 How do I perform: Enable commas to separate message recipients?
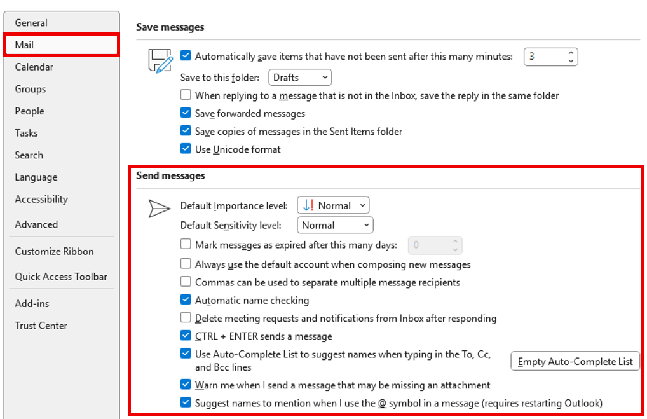(x=186, y=282)
